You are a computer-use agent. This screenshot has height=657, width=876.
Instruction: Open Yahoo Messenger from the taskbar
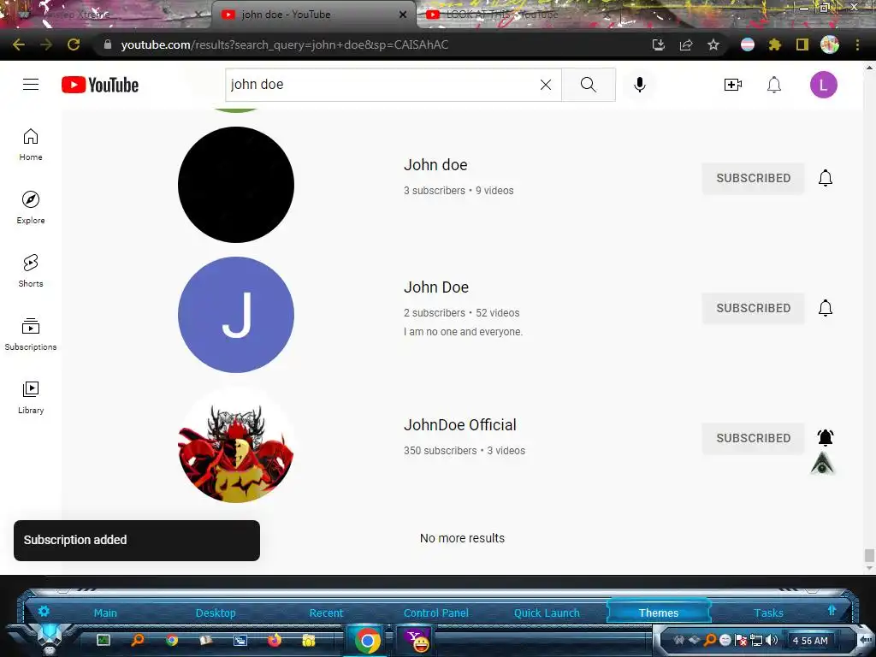[417, 641]
